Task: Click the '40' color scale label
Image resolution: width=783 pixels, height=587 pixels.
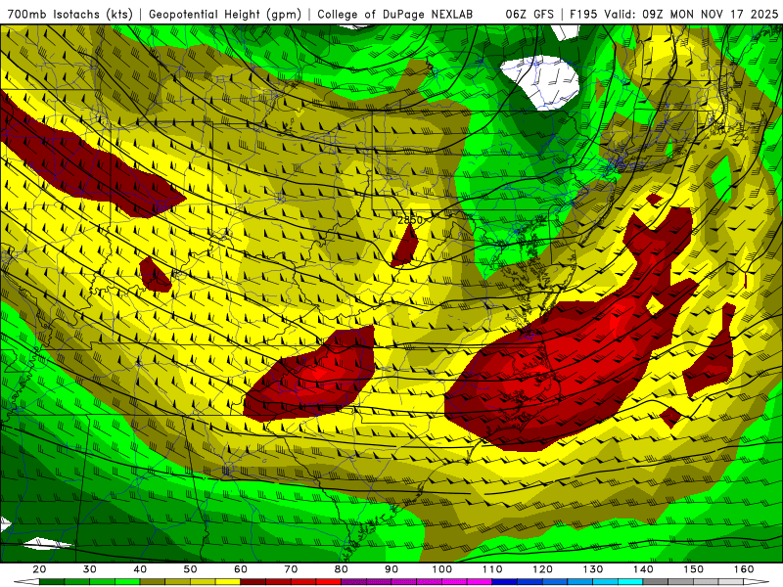Action: (x=140, y=569)
